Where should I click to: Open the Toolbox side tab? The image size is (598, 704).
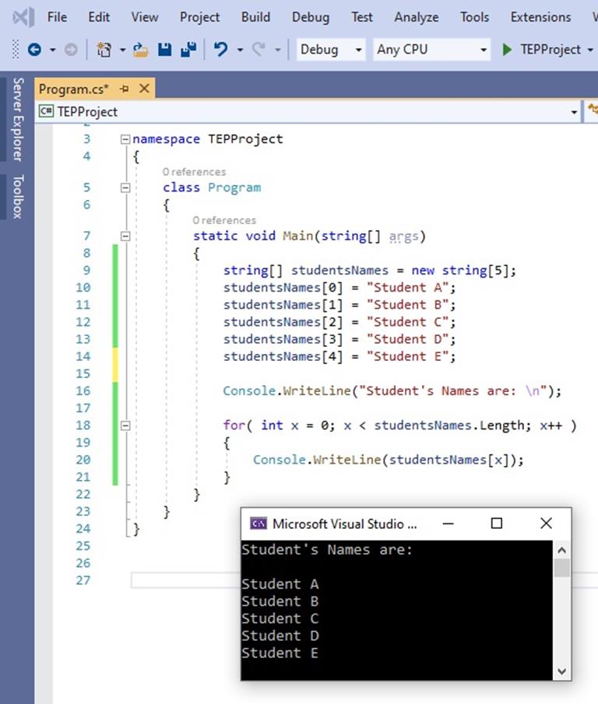[18, 197]
